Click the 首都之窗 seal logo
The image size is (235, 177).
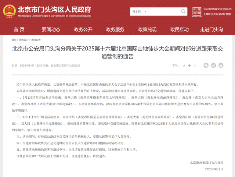pyautogui.click(x=197, y=12)
